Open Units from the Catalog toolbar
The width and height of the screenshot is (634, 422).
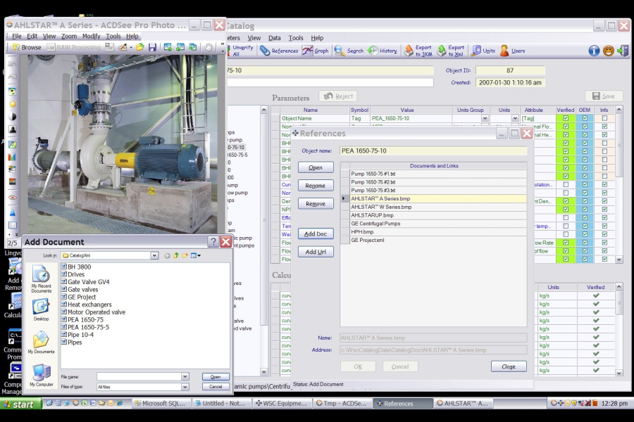(x=483, y=51)
